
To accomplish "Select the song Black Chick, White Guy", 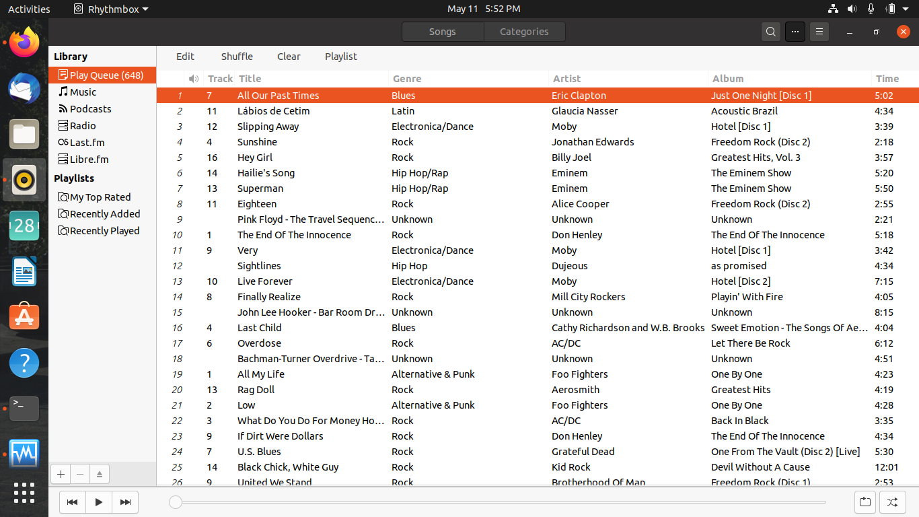I will click(288, 467).
